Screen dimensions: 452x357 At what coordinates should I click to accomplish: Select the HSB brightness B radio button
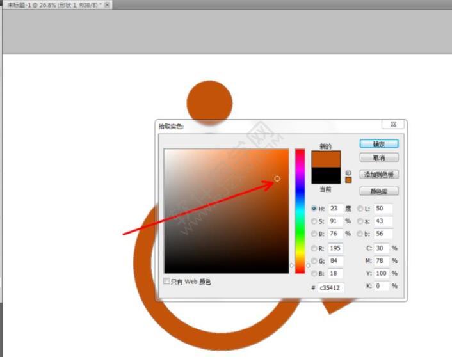click(x=314, y=234)
